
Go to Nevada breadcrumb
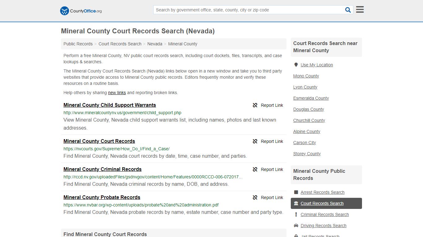(x=155, y=44)
